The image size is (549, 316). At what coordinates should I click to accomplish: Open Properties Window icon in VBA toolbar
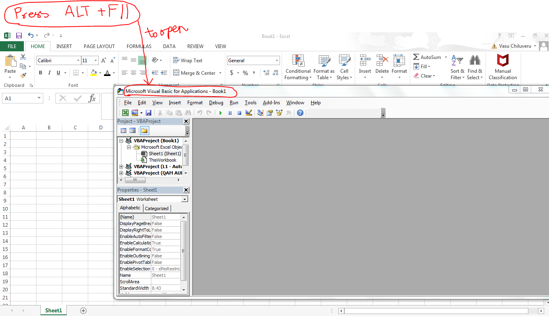pos(270,113)
